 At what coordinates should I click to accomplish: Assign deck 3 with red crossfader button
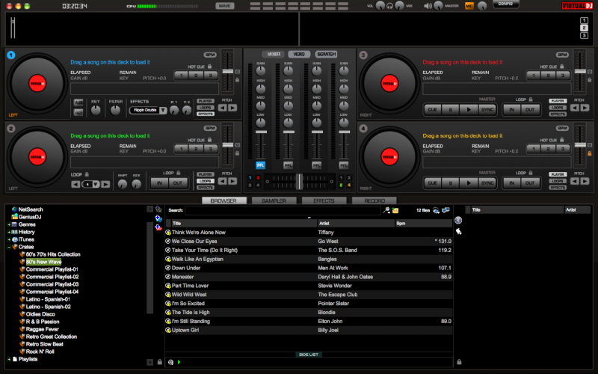click(258, 178)
